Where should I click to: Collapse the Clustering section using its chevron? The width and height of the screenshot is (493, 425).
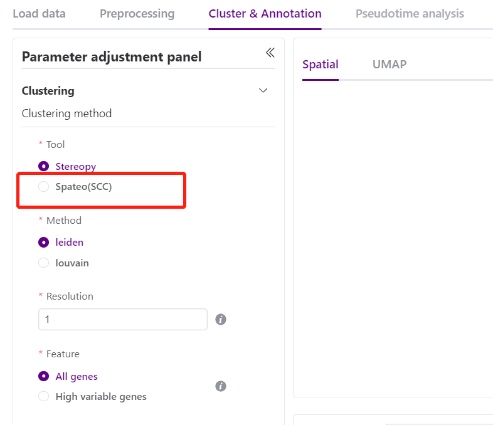coord(263,91)
